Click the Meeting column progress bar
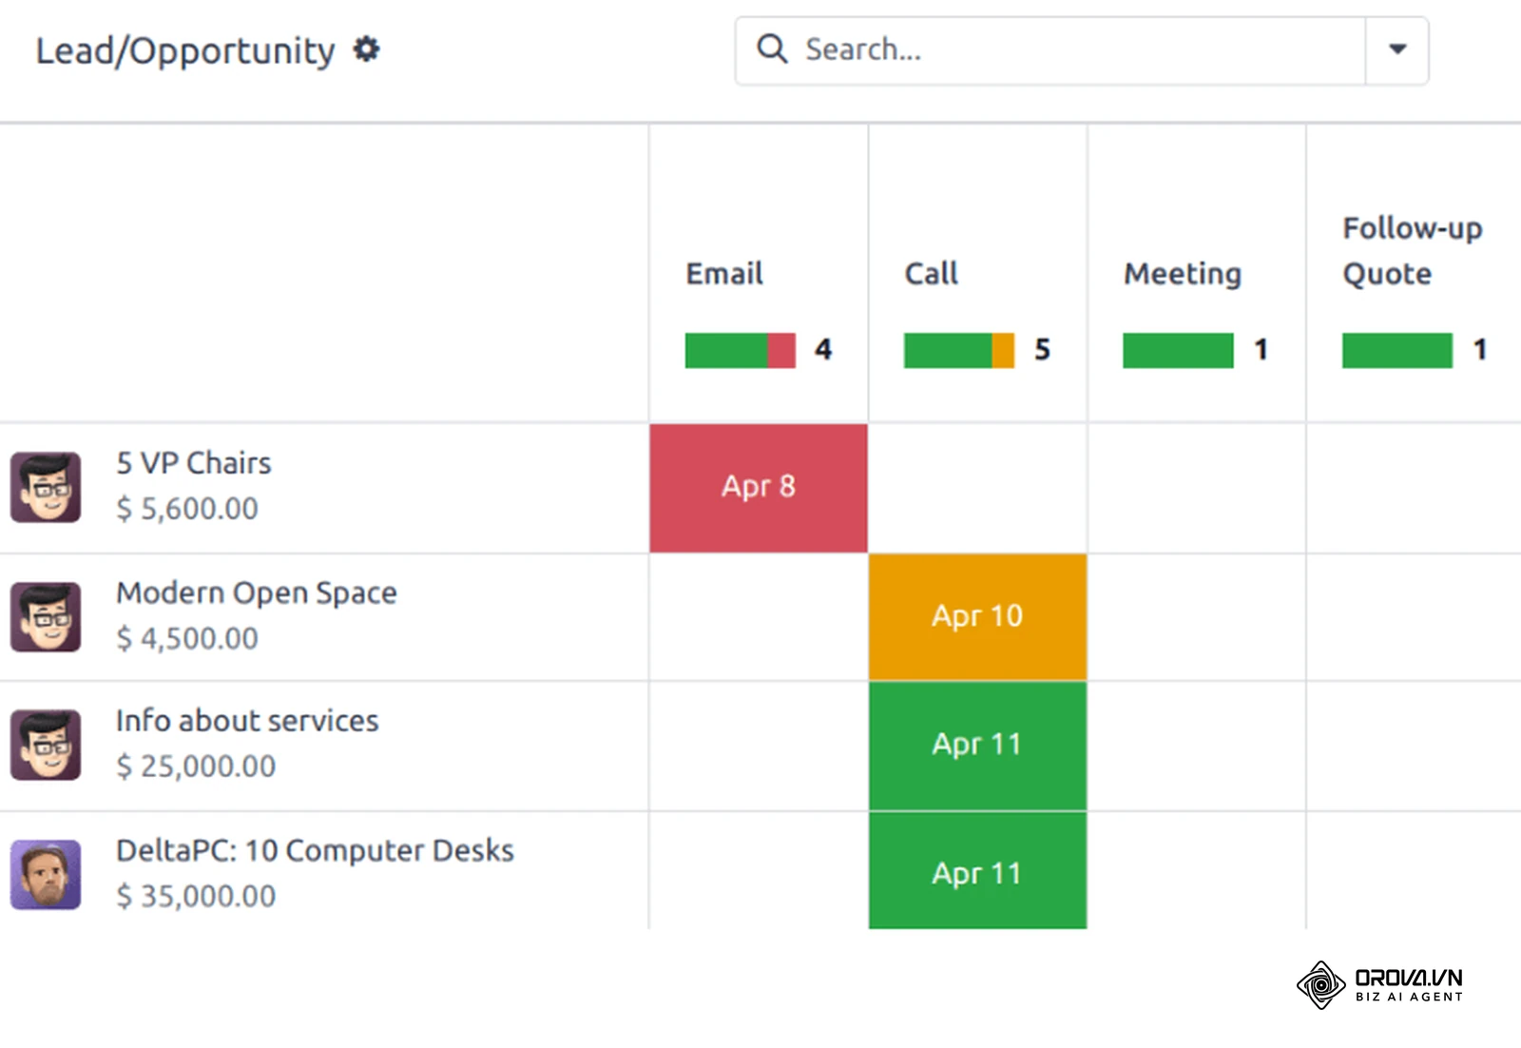1521x1048 pixels. coord(1178,350)
